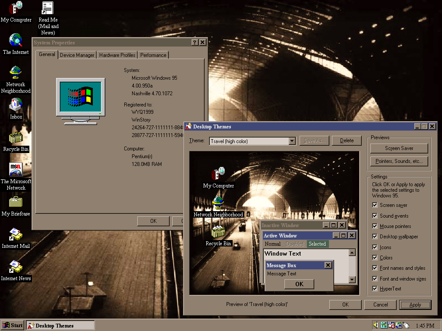Click the volume speaker icon in system tray
The image size is (442, 331).
(376, 325)
